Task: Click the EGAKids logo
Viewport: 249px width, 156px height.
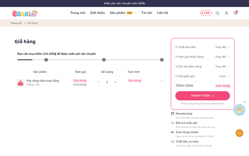Action: pyautogui.click(x=24, y=13)
